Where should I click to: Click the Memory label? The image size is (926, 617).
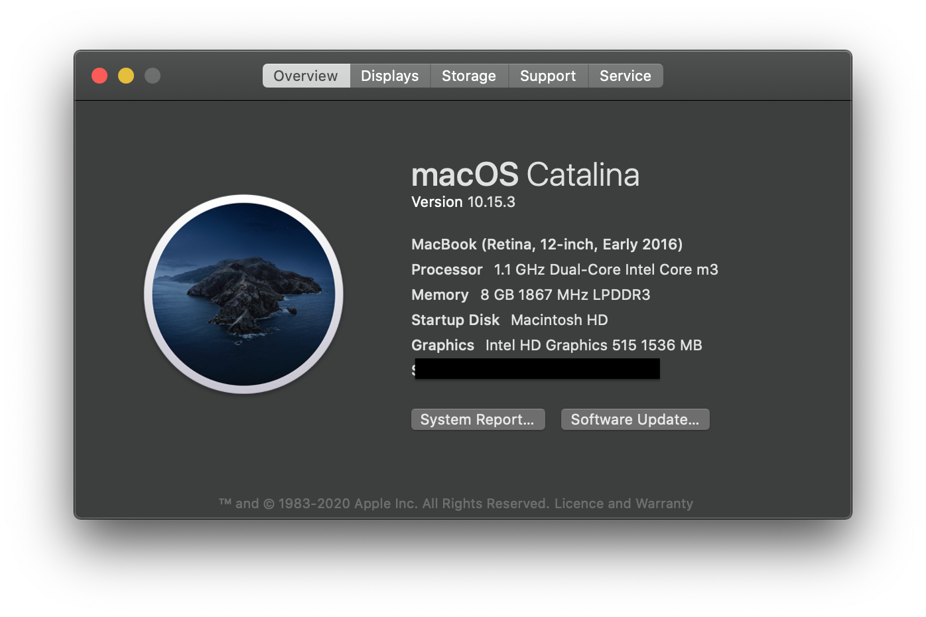tap(440, 295)
